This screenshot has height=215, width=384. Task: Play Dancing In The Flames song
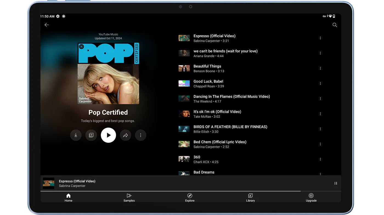click(x=231, y=99)
